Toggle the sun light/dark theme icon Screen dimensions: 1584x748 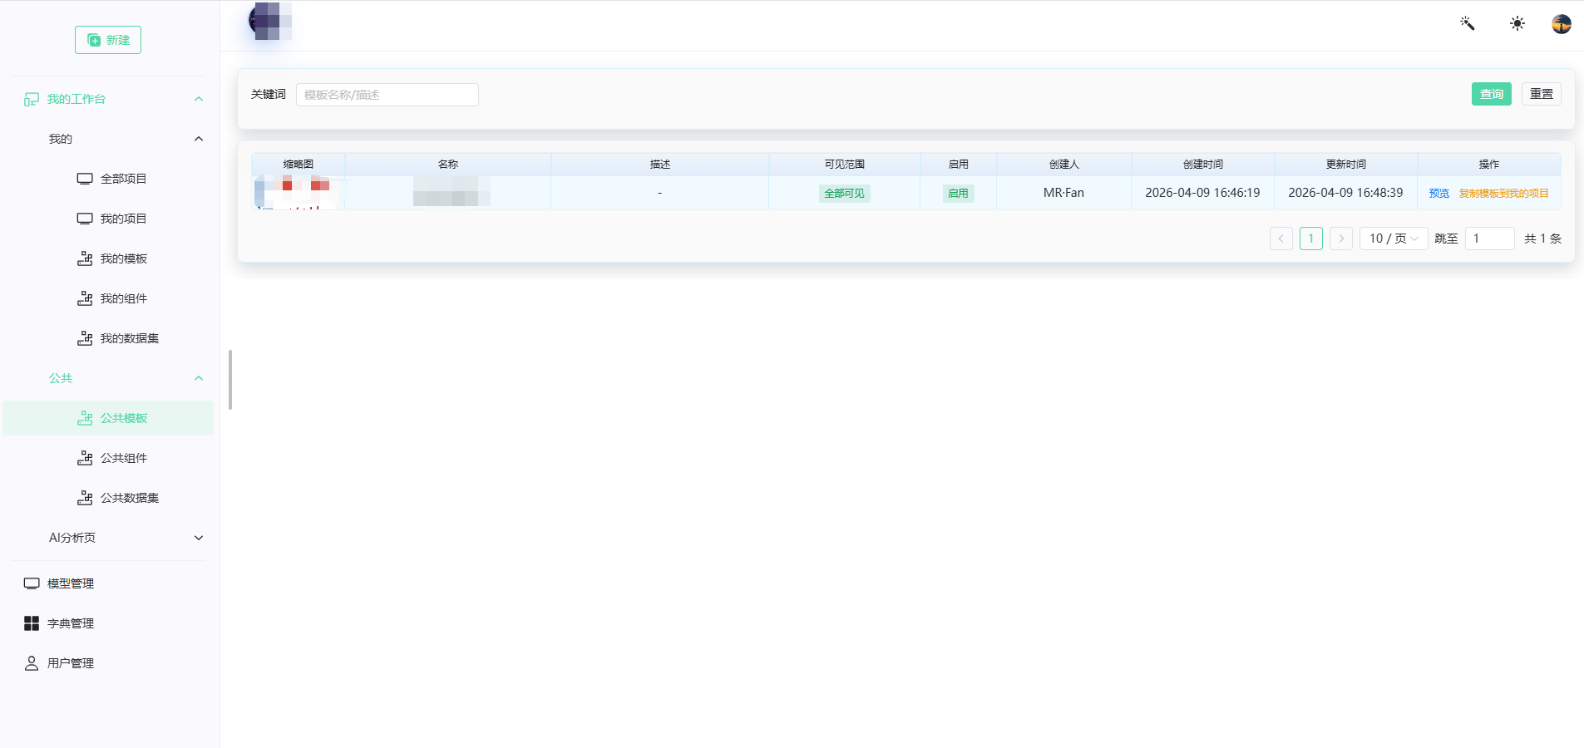[1517, 23]
